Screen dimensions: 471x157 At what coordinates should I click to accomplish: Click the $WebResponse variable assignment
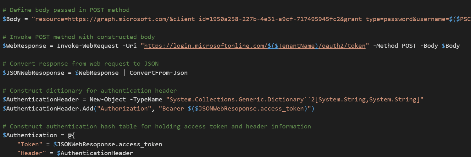(x=22, y=46)
